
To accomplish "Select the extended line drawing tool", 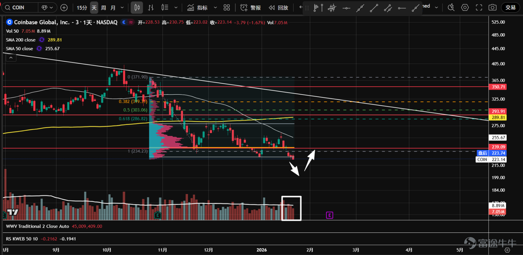I will tap(360, 8).
